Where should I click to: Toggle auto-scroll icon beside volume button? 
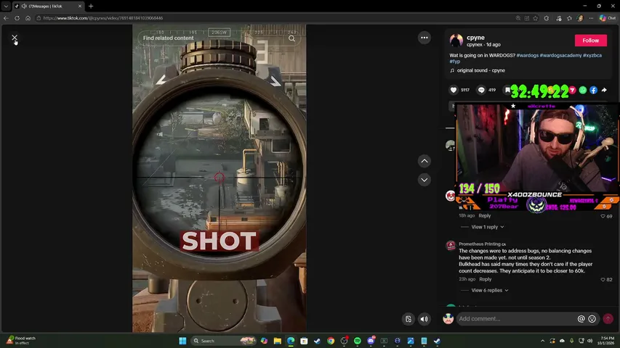[408, 319]
